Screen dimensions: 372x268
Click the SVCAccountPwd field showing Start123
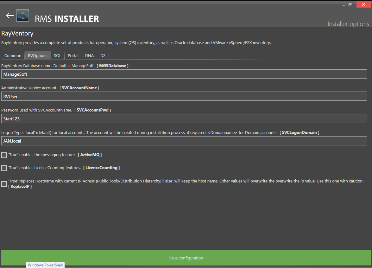[184, 119]
